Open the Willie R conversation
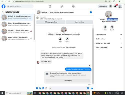This screenshot has height=95, width=125. pos(17,17)
